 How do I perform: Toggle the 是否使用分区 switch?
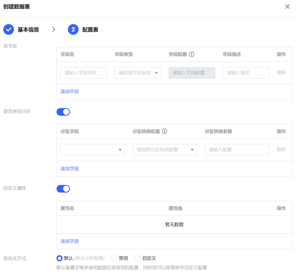[x=63, y=112]
